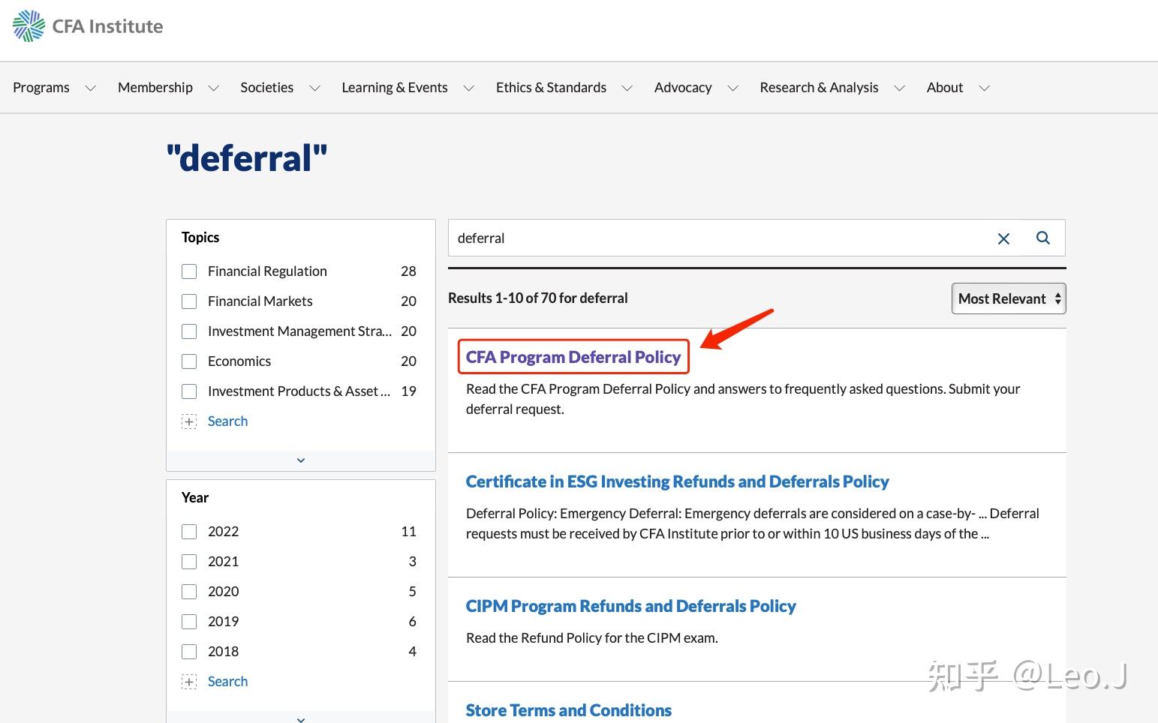The image size is (1158, 723).
Task: Open Ethics & Standards menu
Action: 551,88
